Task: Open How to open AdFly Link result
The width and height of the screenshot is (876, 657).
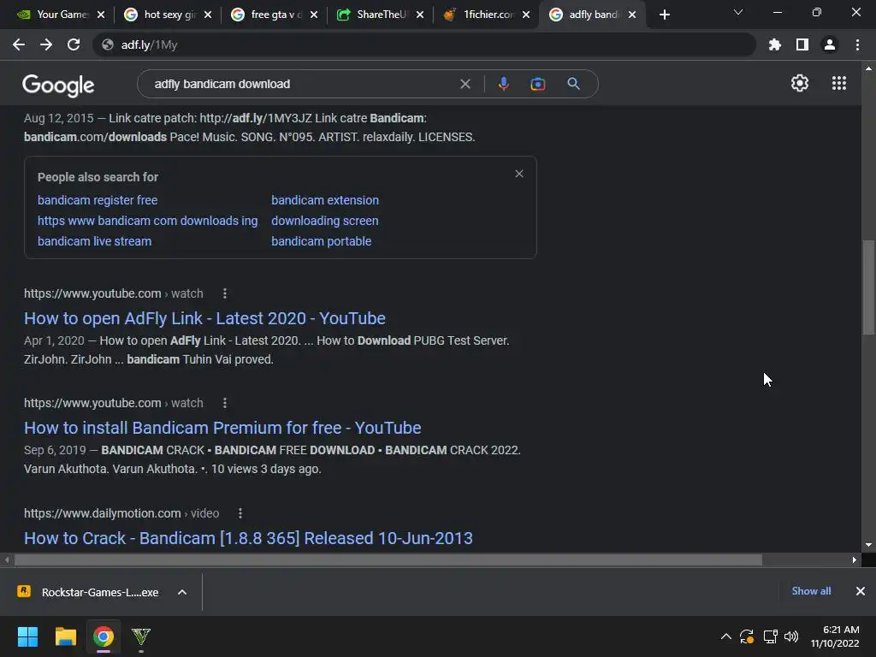Action: (204, 318)
